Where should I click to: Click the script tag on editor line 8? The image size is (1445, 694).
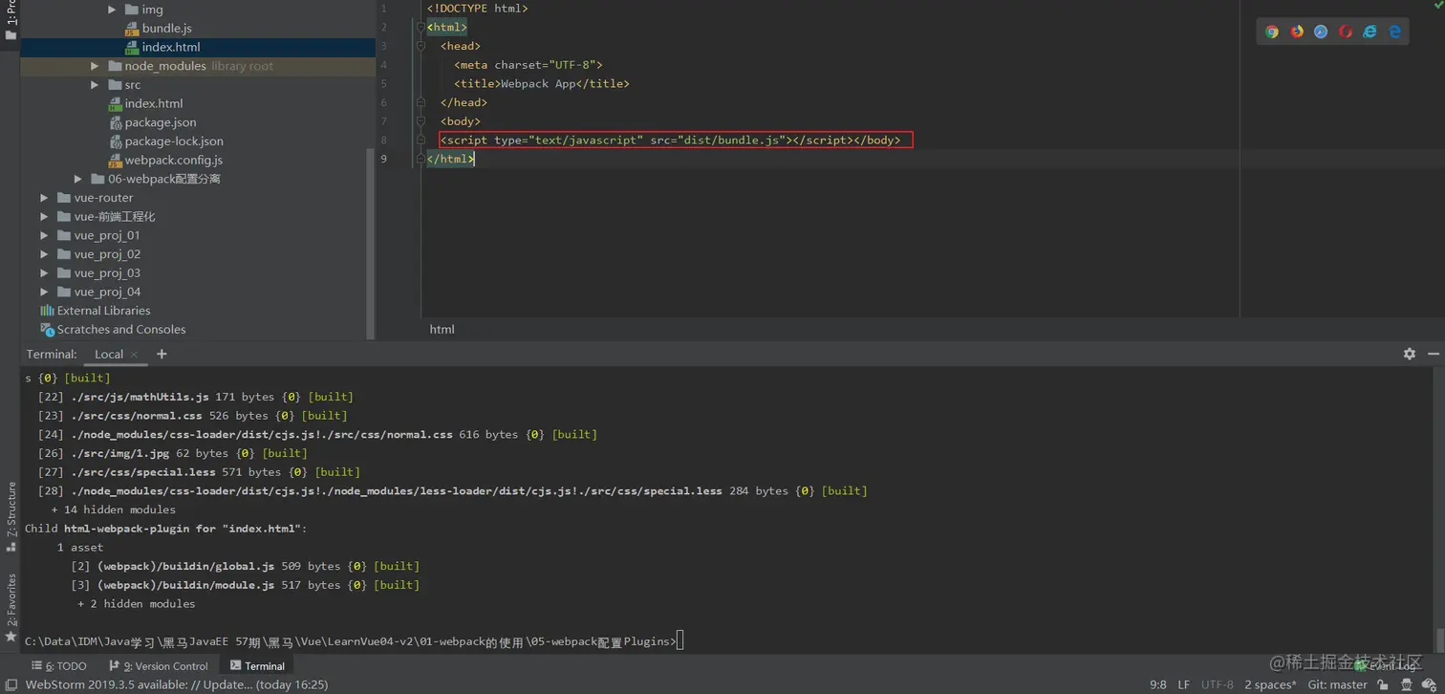point(669,141)
